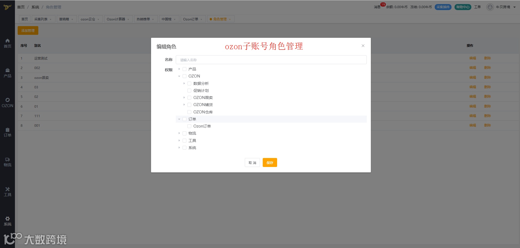Open the user dropdown arrow beside 牛贝跨境

click(514, 7)
